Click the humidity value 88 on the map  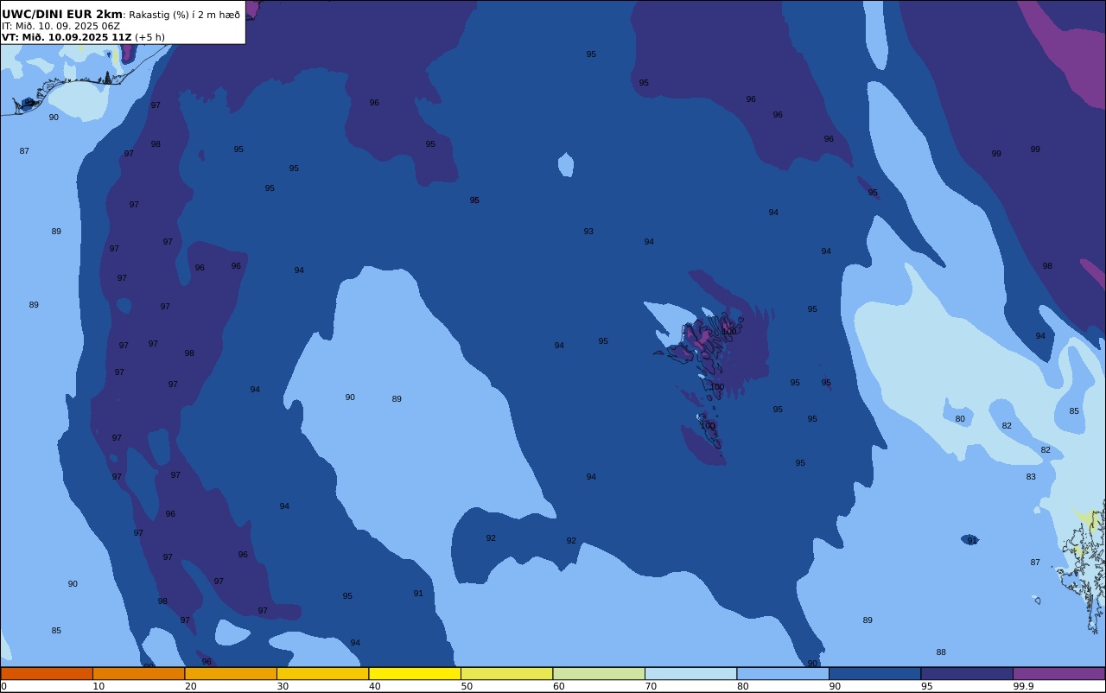click(941, 652)
